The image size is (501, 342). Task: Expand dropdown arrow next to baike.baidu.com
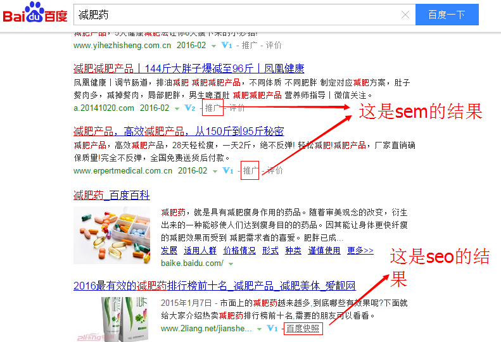(x=231, y=264)
